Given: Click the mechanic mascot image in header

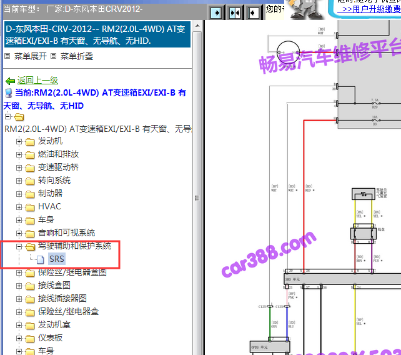Looking at the screenshot, I should [305, 9].
